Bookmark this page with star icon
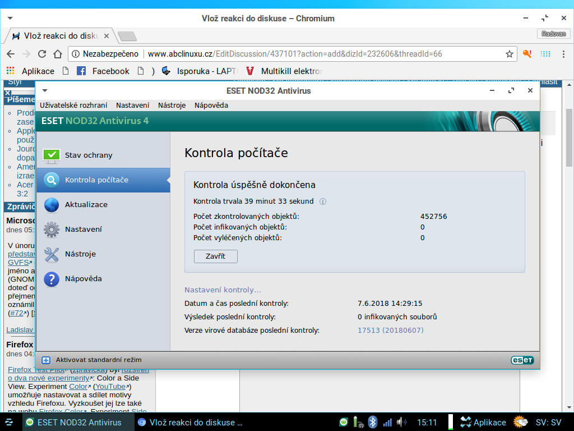The height and width of the screenshot is (431, 574). point(509,54)
